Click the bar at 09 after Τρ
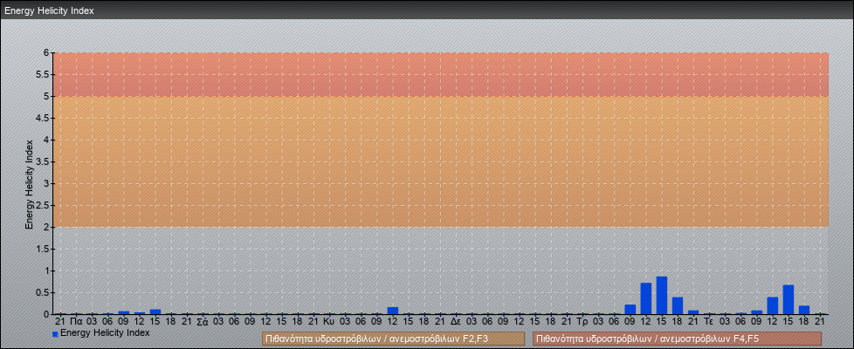Image resolution: width=854 pixels, height=349 pixels. (x=630, y=309)
